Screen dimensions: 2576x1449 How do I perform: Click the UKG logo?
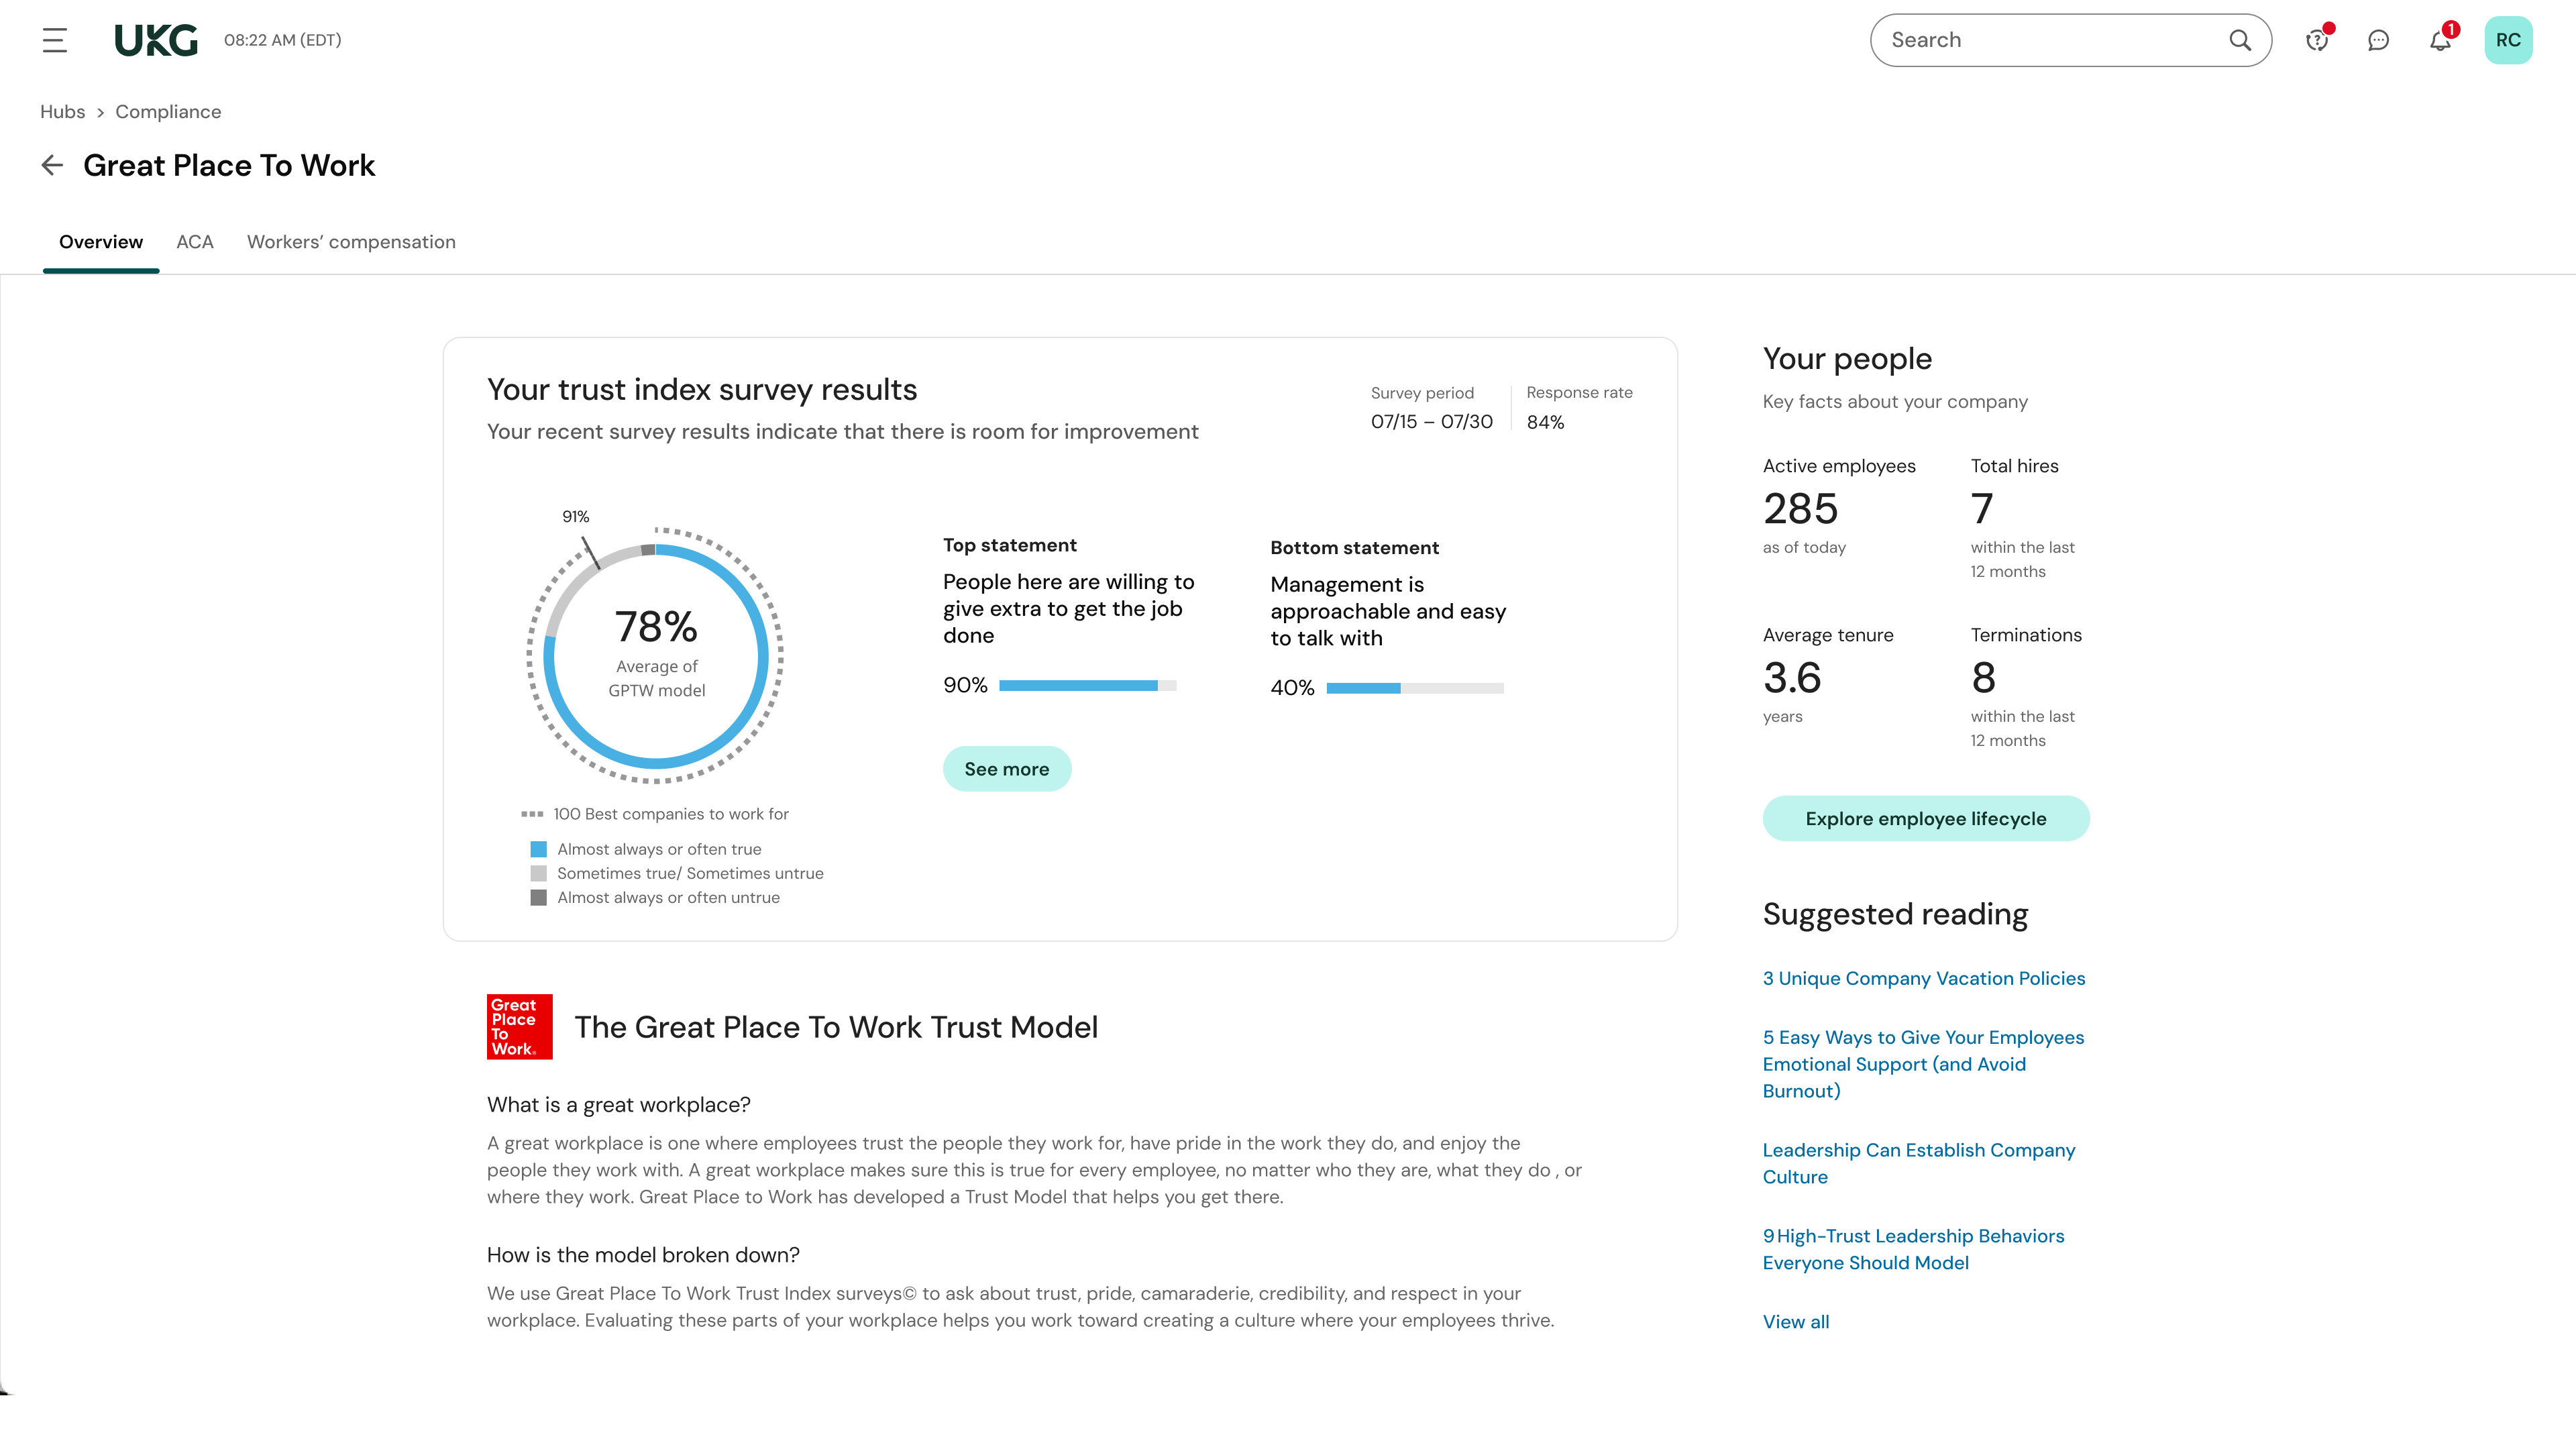[x=156, y=40]
